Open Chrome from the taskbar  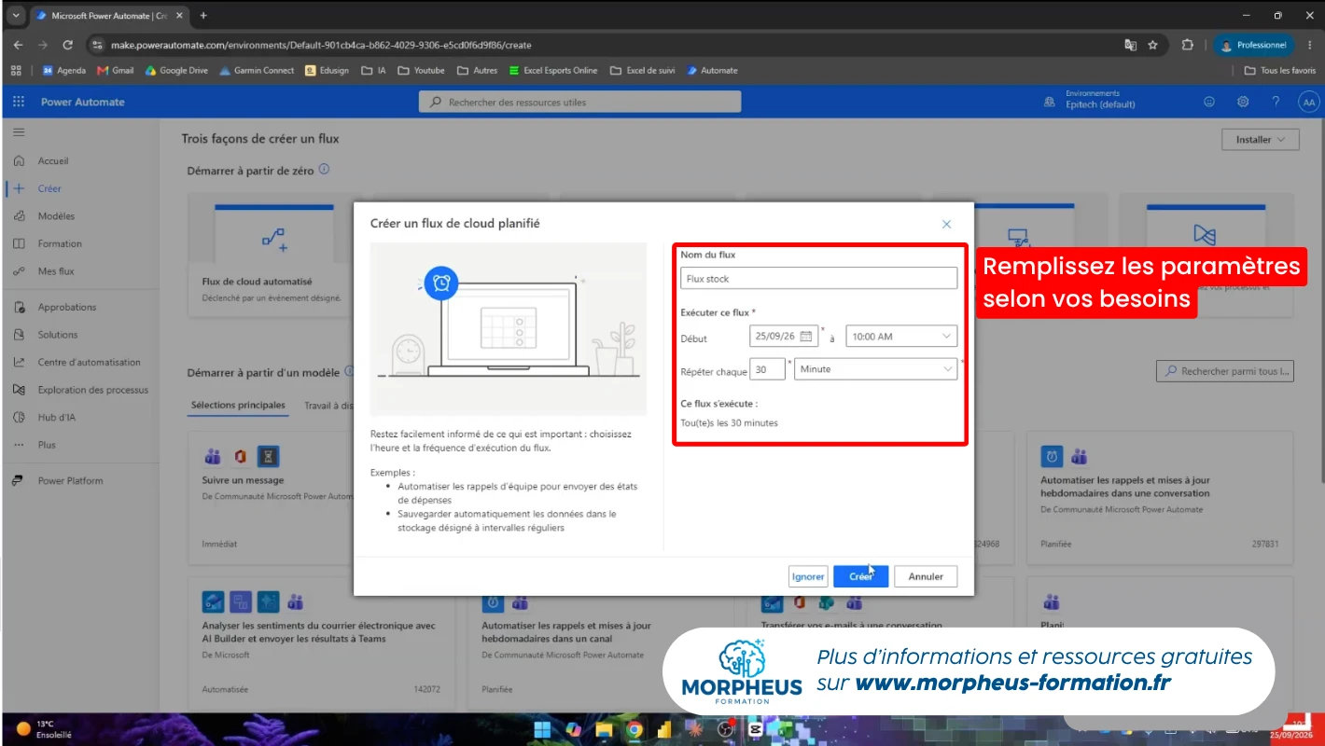(634, 730)
